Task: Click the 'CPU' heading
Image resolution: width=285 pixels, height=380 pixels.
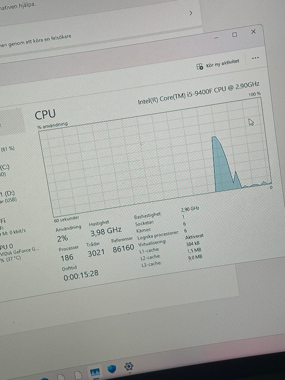Action: point(45,115)
